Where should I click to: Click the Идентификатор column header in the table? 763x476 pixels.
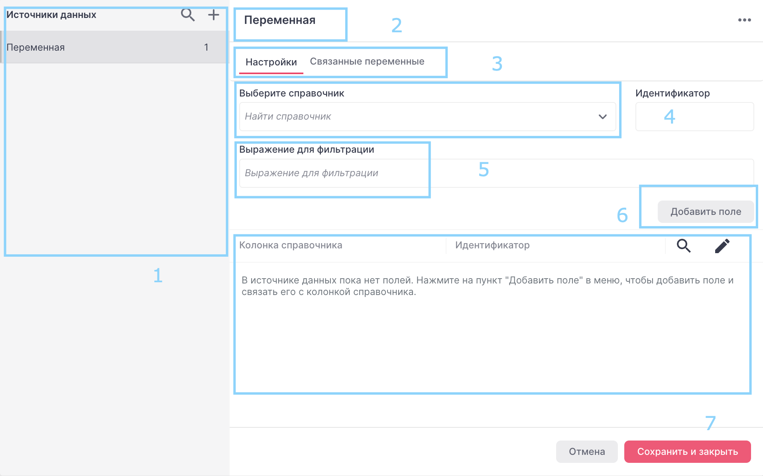pos(492,246)
